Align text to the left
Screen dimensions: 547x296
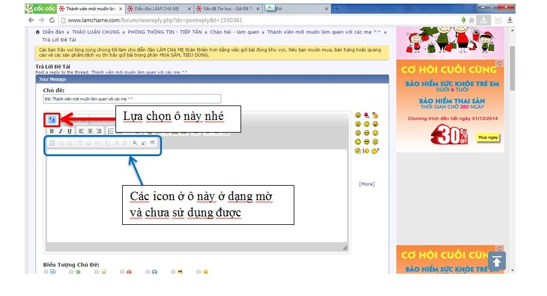tap(81, 131)
